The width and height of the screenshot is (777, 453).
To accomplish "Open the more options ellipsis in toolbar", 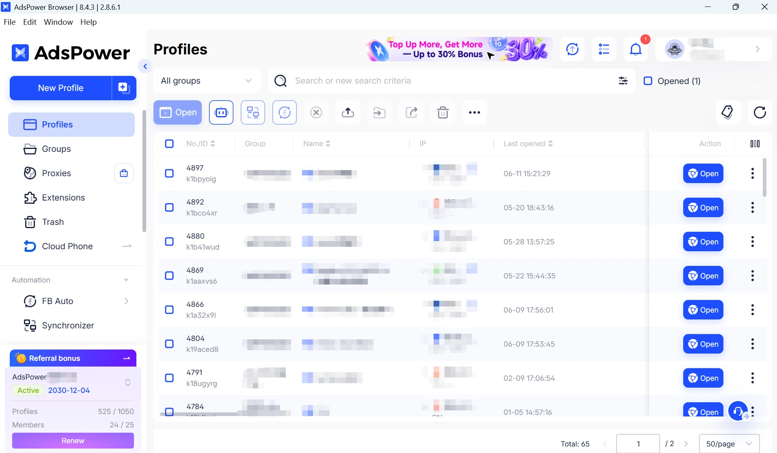I will click(475, 112).
